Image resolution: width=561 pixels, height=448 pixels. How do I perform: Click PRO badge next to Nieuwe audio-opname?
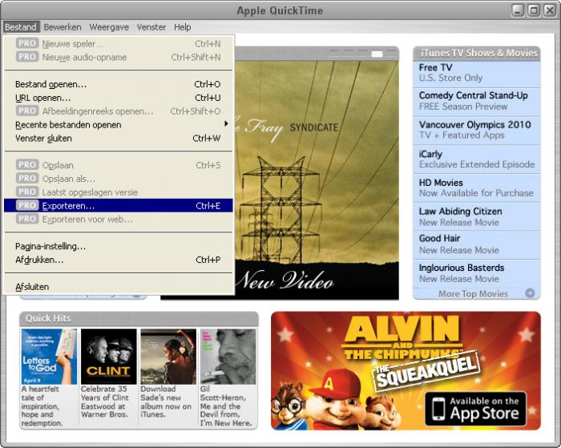[27, 57]
